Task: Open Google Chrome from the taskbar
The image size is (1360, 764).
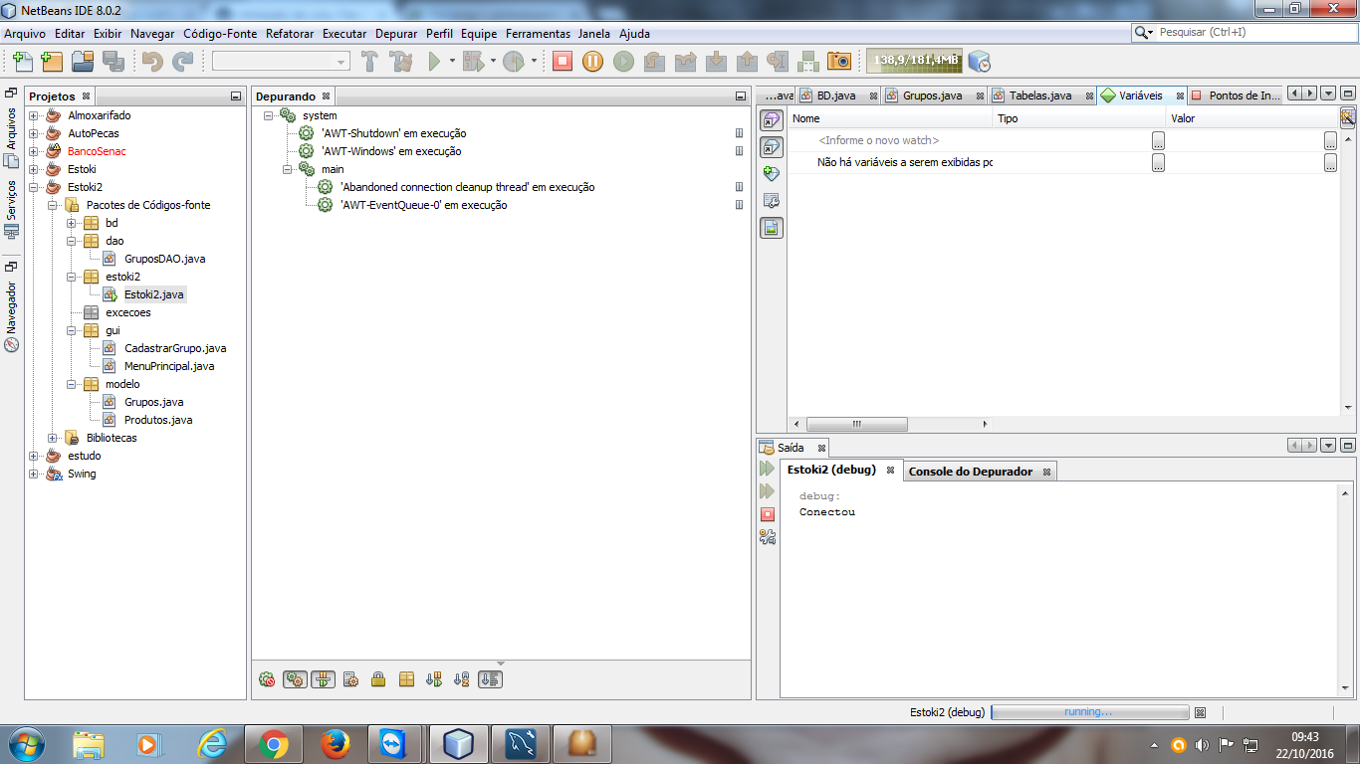Action: click(273, 744)
